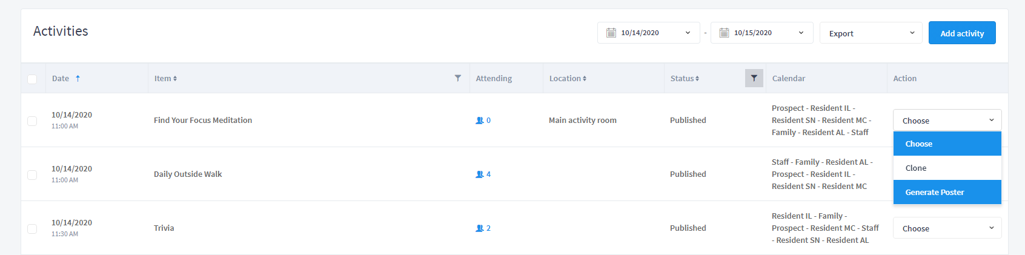The image size is (1025, 255).
Task: Open the Choose dropdown in the Trivia row
Action: pos(947,228)
